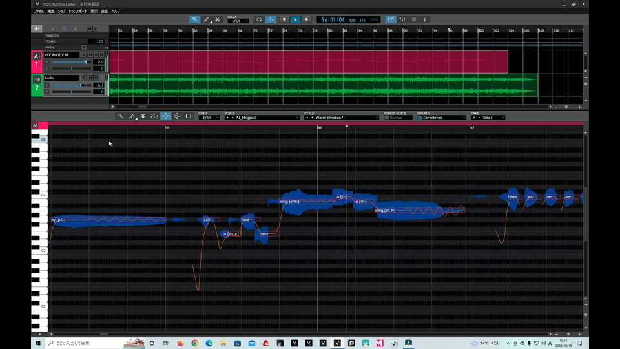Select the pencil tool in top toolbar

click(207, 19)
